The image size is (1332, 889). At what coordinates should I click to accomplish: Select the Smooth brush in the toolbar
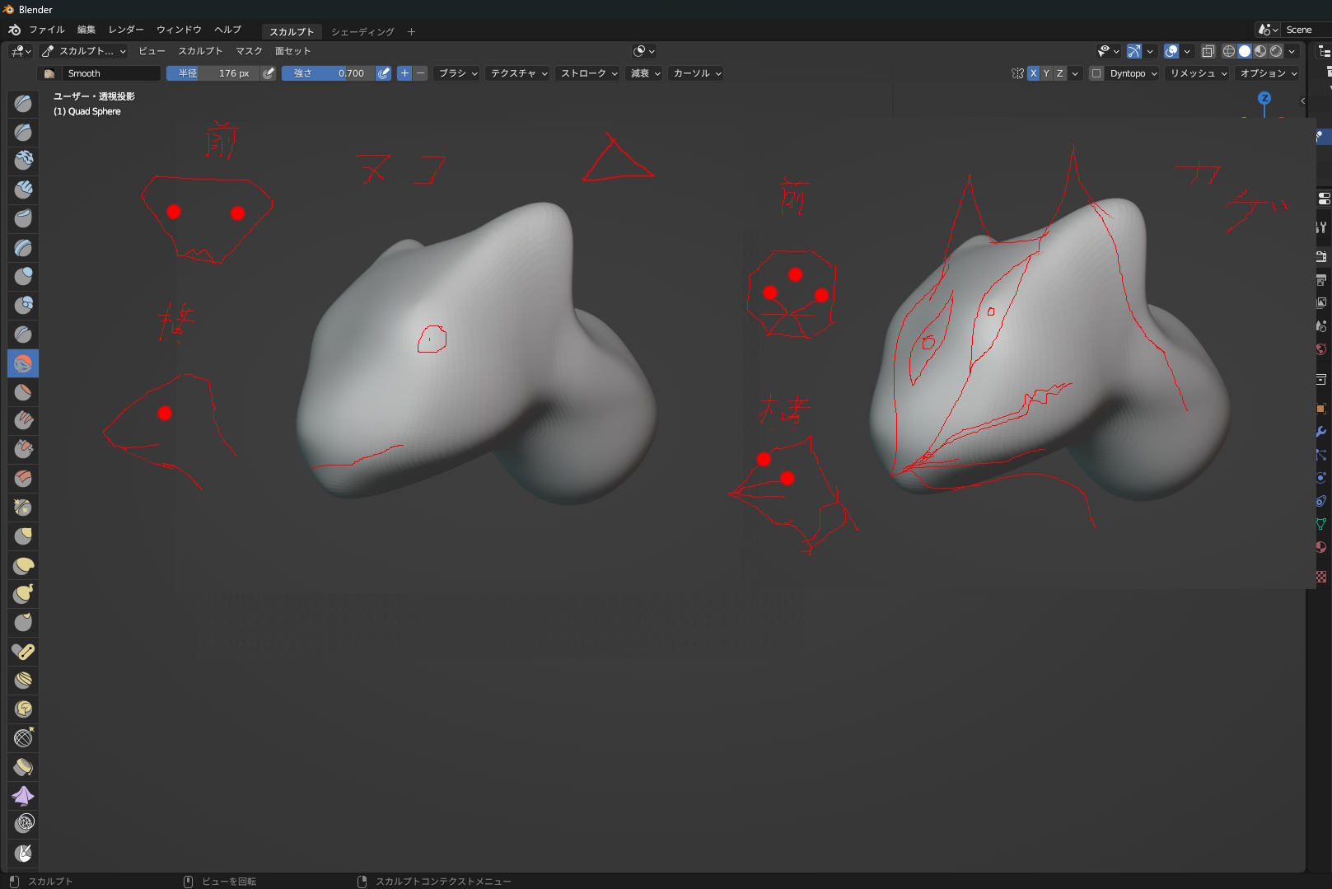(23, 363)
